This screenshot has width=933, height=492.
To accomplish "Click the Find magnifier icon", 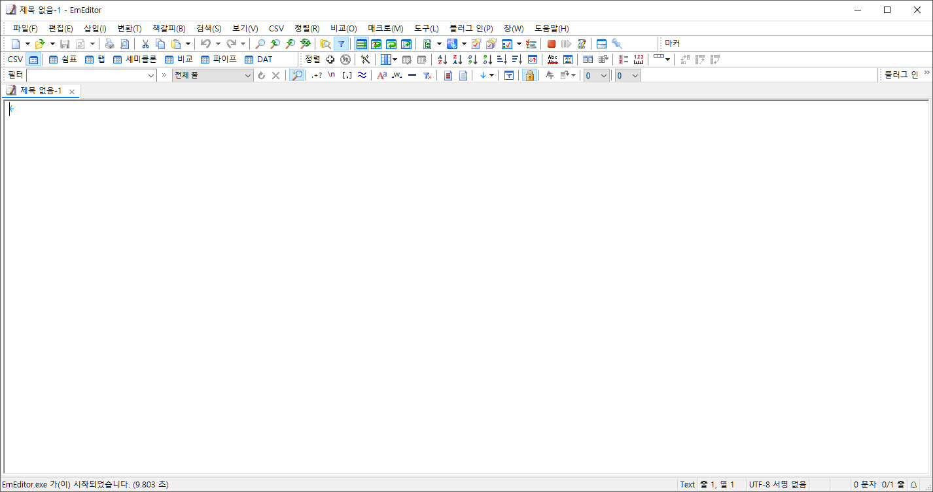I will [x=260, y=44].
